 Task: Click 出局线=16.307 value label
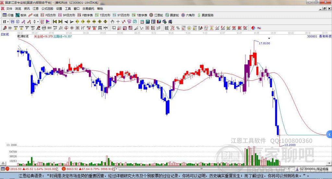click(x=63, y=37)
